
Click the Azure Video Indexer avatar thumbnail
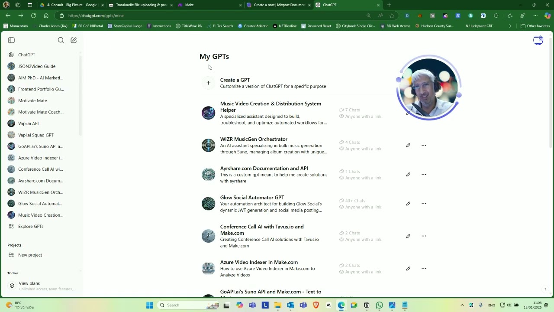click(x=208, y=269)
